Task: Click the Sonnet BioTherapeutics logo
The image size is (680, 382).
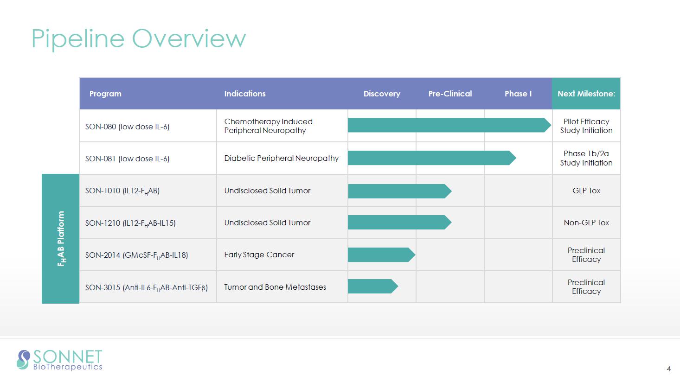Action: [x=59, y=360]
